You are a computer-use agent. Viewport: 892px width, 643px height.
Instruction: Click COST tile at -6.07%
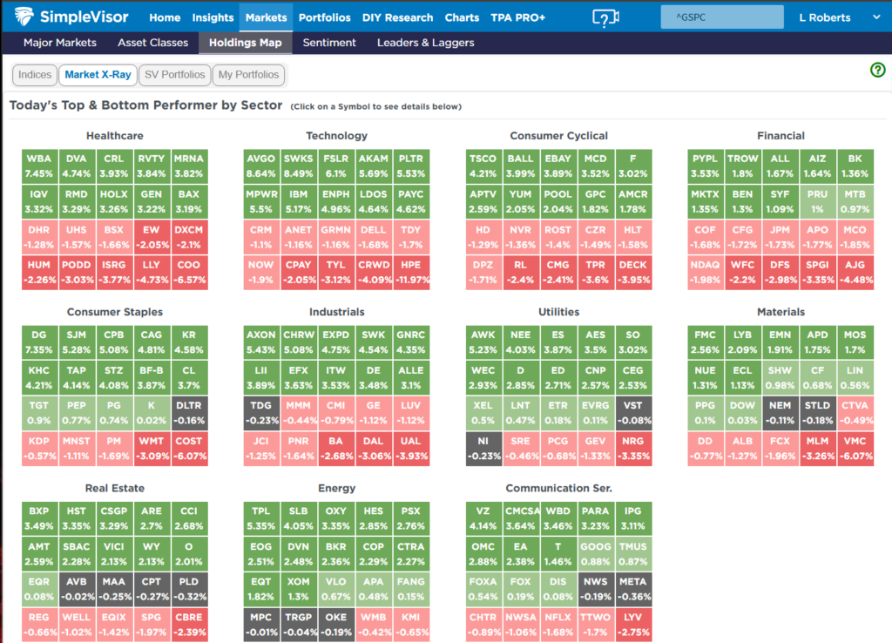click(189, 449)
